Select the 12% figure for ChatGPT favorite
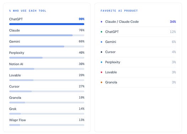This screenshot has width=187, height=134. click(173, 32)
